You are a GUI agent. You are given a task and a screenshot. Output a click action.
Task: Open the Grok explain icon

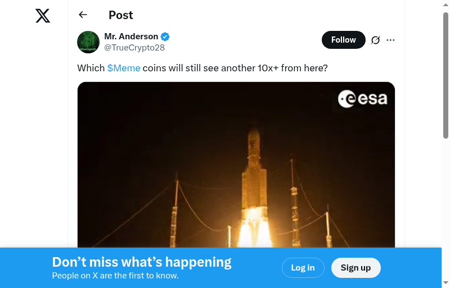375,40
